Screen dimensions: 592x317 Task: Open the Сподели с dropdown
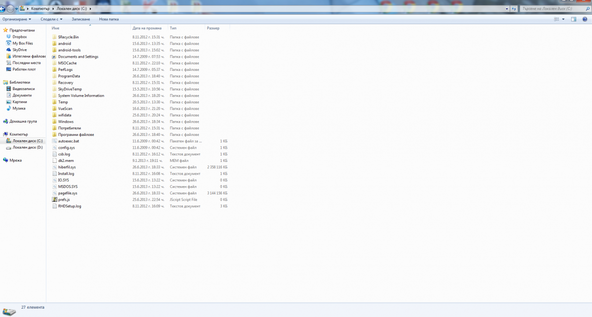(x=51, y=19)
